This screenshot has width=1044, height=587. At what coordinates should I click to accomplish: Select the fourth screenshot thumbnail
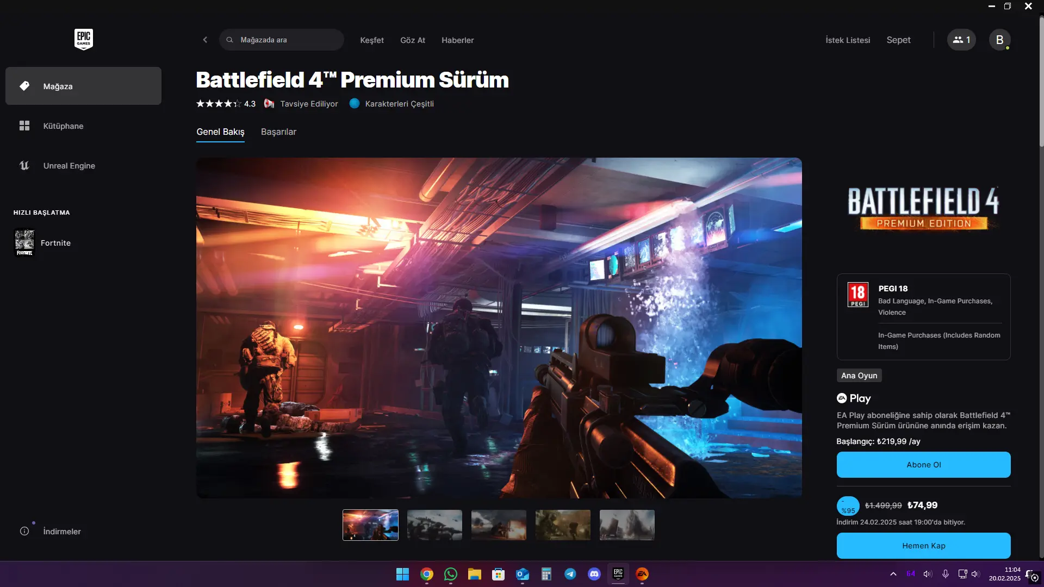tap(563, 525)
